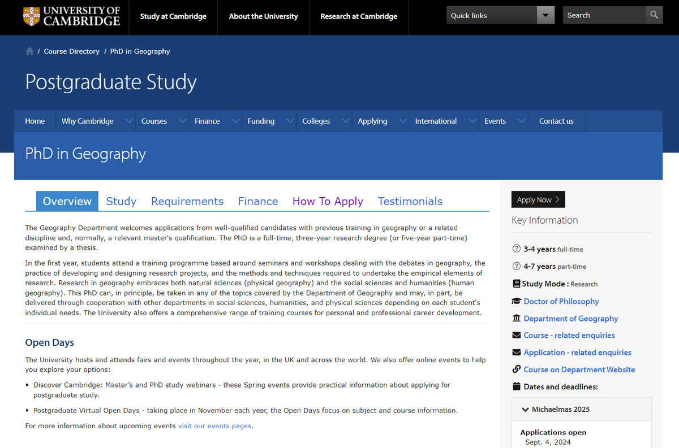Expand the Finance submenu arrow in navbar

[235, 121]
